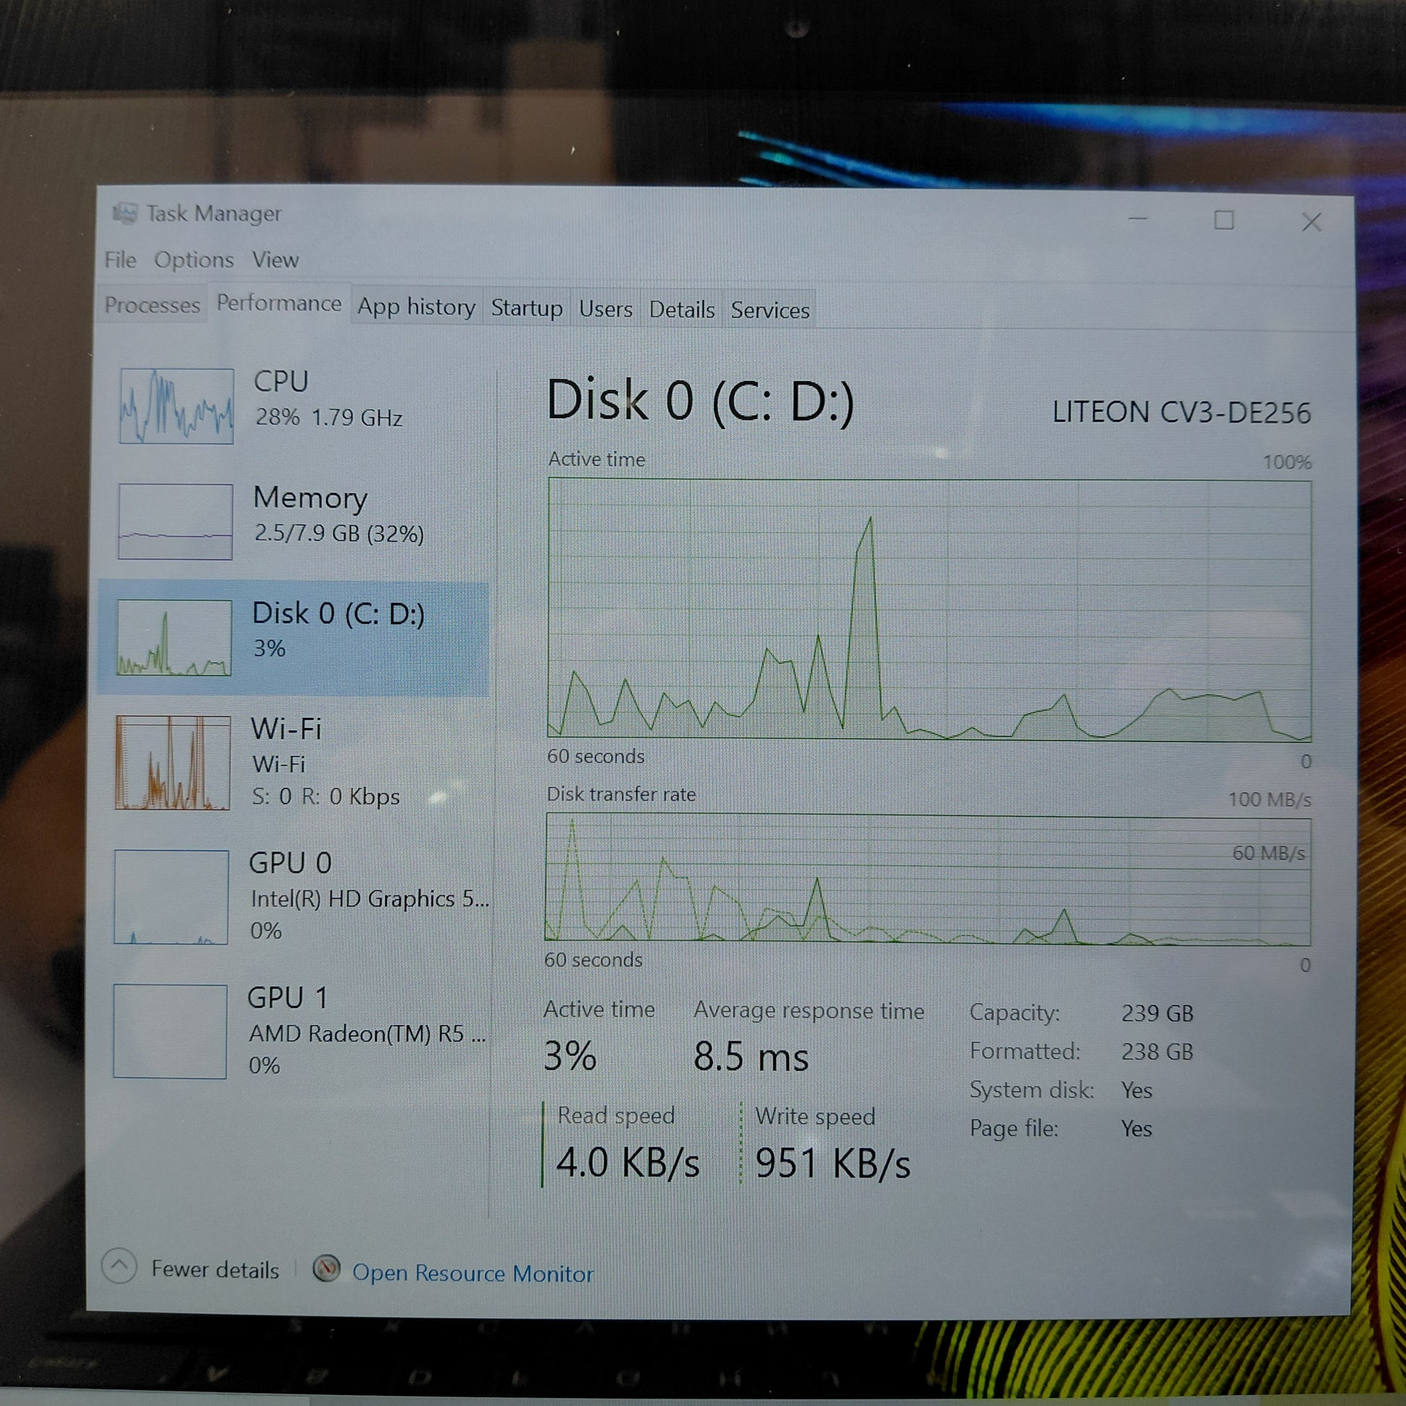
Task: Click the Disk Active time graph
Action: point(928,609)
